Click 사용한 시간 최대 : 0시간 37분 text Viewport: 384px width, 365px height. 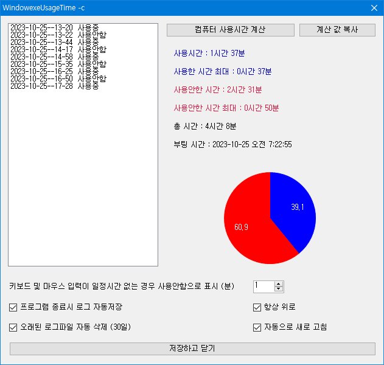223,72
